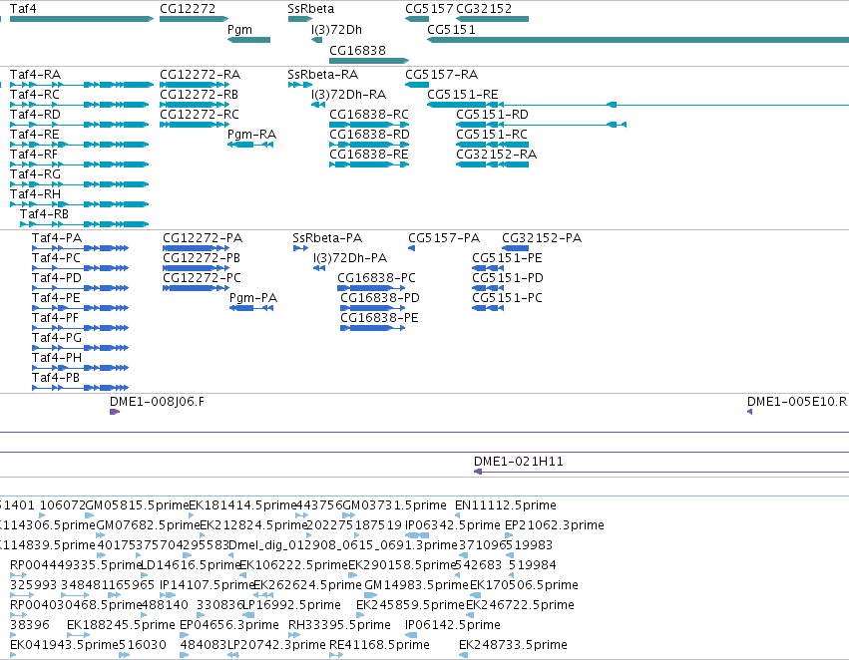Screen dimensions: 849x660
Task: Click transcript CG12272-RC
Action: [195, 125]
